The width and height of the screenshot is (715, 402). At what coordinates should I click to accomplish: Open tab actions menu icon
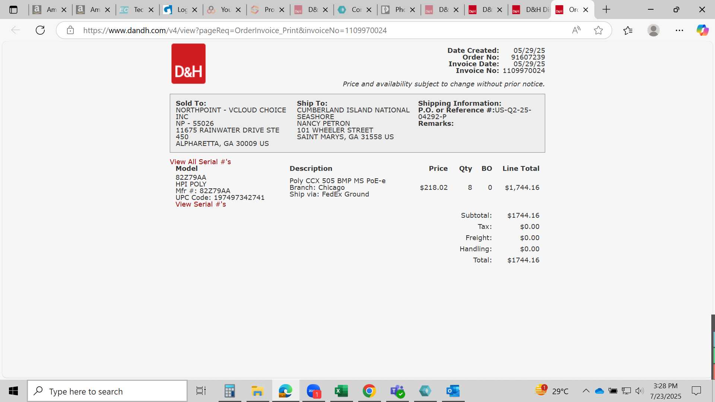[13, 10]
